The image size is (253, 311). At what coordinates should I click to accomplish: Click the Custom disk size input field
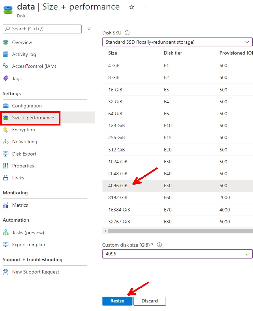177,254
